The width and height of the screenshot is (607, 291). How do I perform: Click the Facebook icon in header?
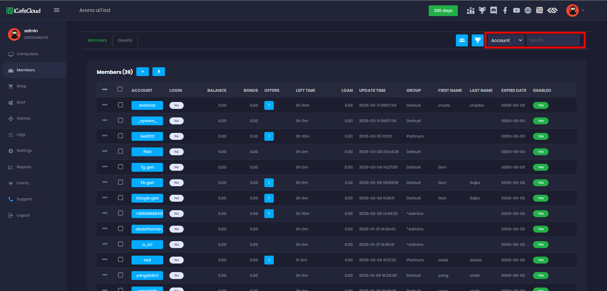505,10
